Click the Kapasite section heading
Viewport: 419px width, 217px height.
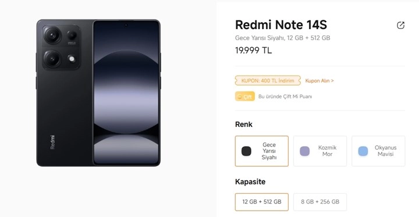click(x=250, y=182)
